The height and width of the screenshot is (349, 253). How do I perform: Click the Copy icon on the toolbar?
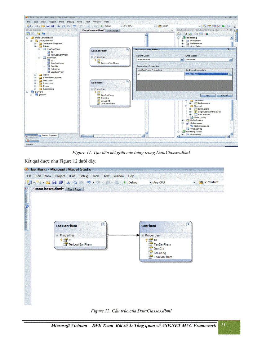[x=64, y=25]
